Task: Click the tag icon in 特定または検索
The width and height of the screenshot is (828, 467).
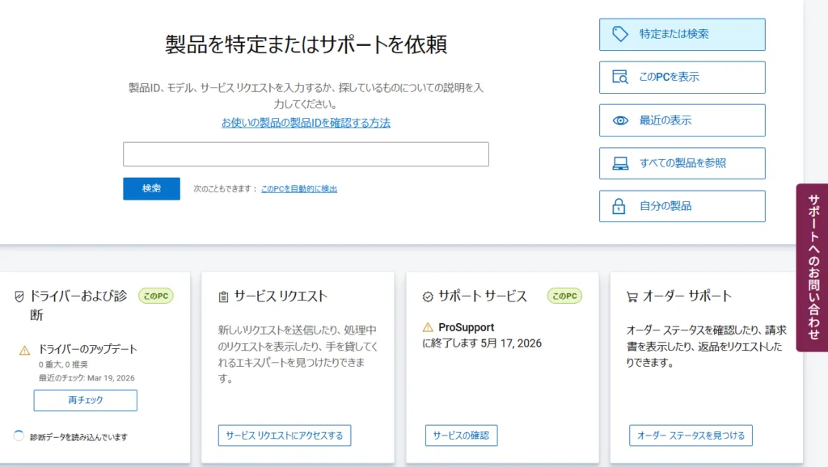Action: pos(620,34)
